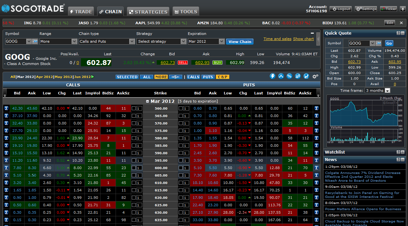Open chain settings gear icon
This screenshot has height=226, width=408.
click(x=315, y=77)
